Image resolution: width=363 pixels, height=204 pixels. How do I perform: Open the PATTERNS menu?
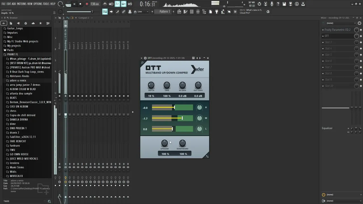pyautogui.click(x=22, y=4)
